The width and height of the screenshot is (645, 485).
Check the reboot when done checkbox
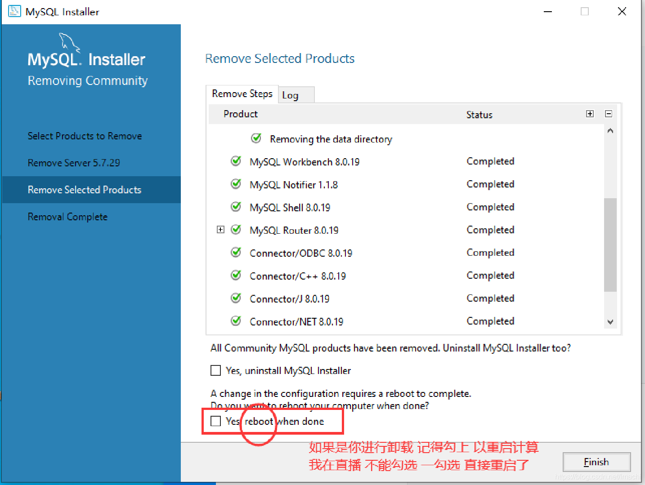[x=215, y=421]
